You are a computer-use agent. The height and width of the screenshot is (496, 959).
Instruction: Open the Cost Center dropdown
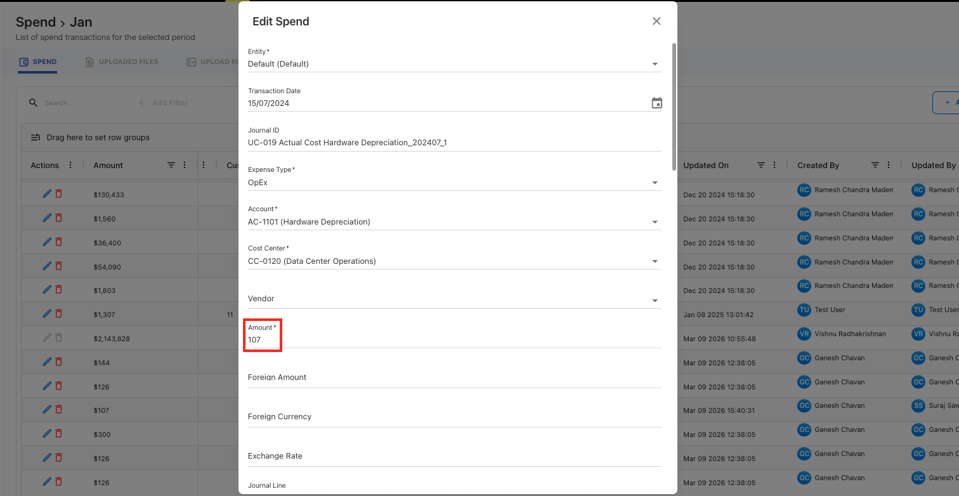point(655,261)
